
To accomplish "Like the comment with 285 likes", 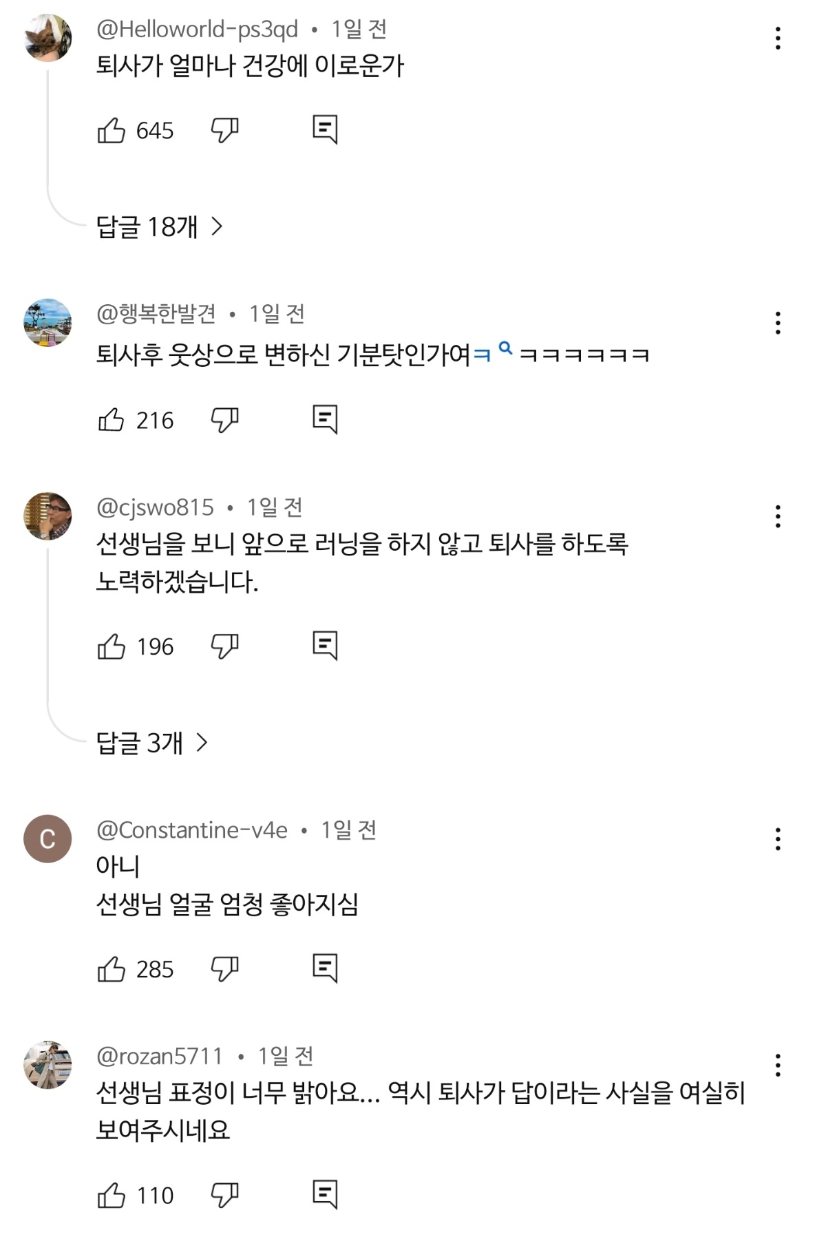I will coord(112,969).
